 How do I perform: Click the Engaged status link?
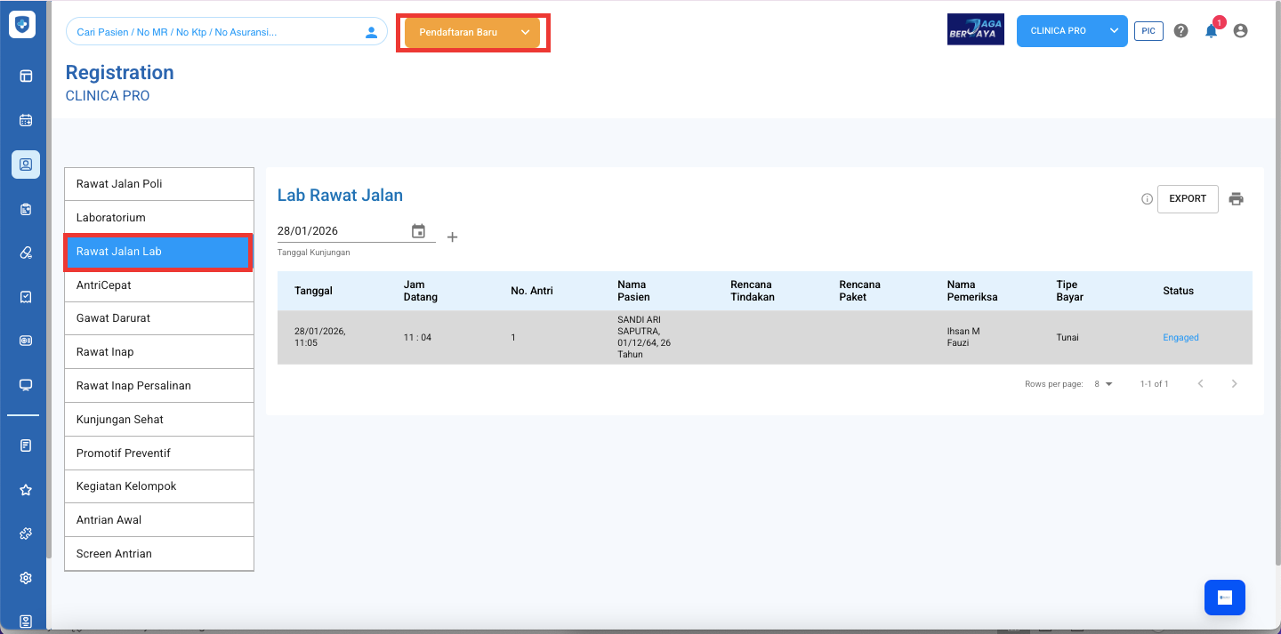click(x=1180, y=338)
